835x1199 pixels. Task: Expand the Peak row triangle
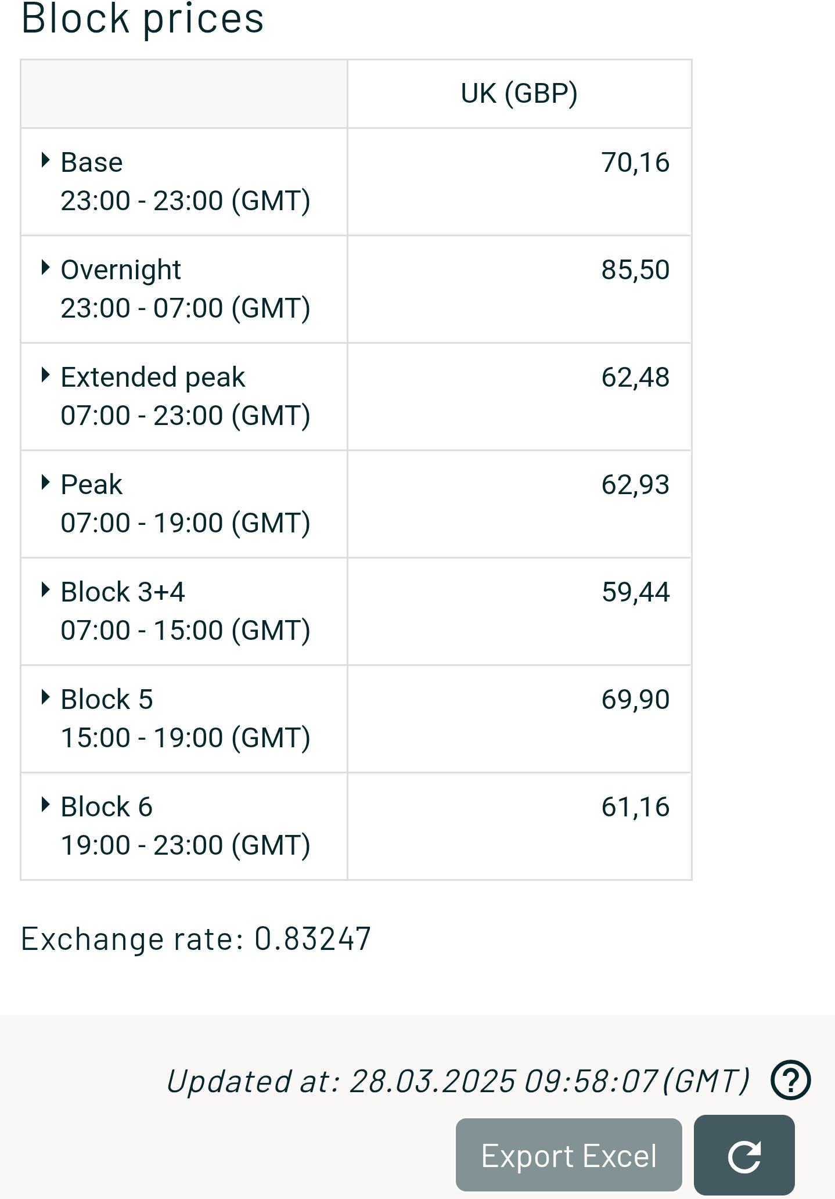pos(45,483)
